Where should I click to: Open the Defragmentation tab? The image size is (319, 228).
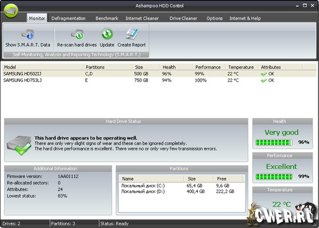(x=68, y=18)
